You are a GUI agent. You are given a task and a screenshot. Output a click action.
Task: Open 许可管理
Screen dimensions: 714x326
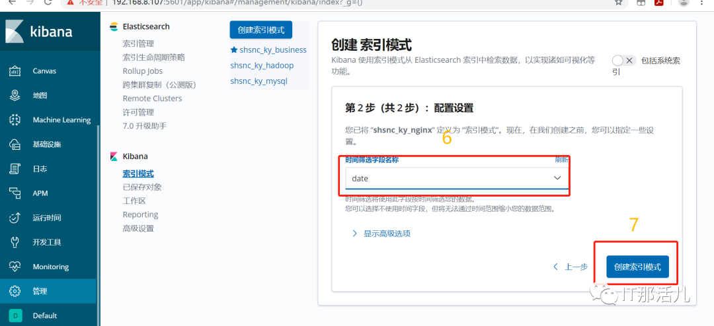(x=138, y=112)
